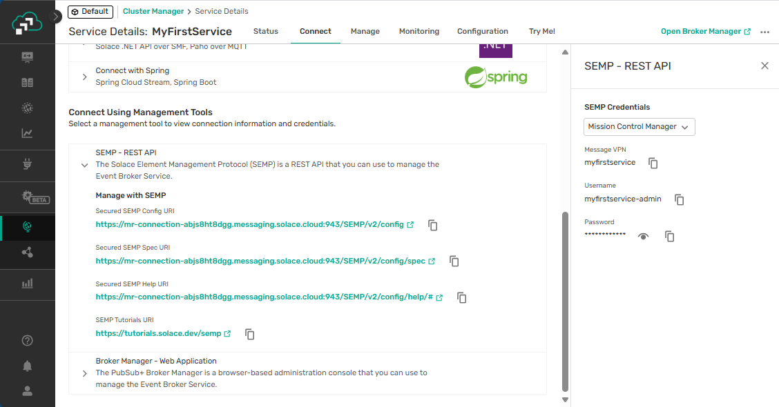779x407 pixels.
Task: Copy the SEMP Tutorials URI
Action: point(250,335)
